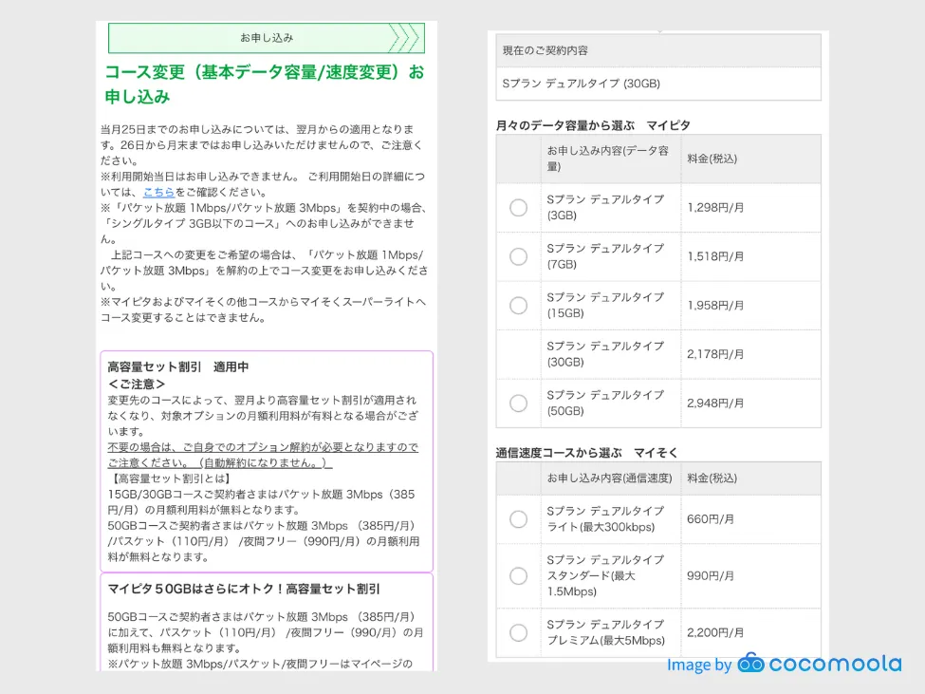
Task: Click current contract value Sプラン デュアルタイプ (30GB)
Action: pos(658,84)
